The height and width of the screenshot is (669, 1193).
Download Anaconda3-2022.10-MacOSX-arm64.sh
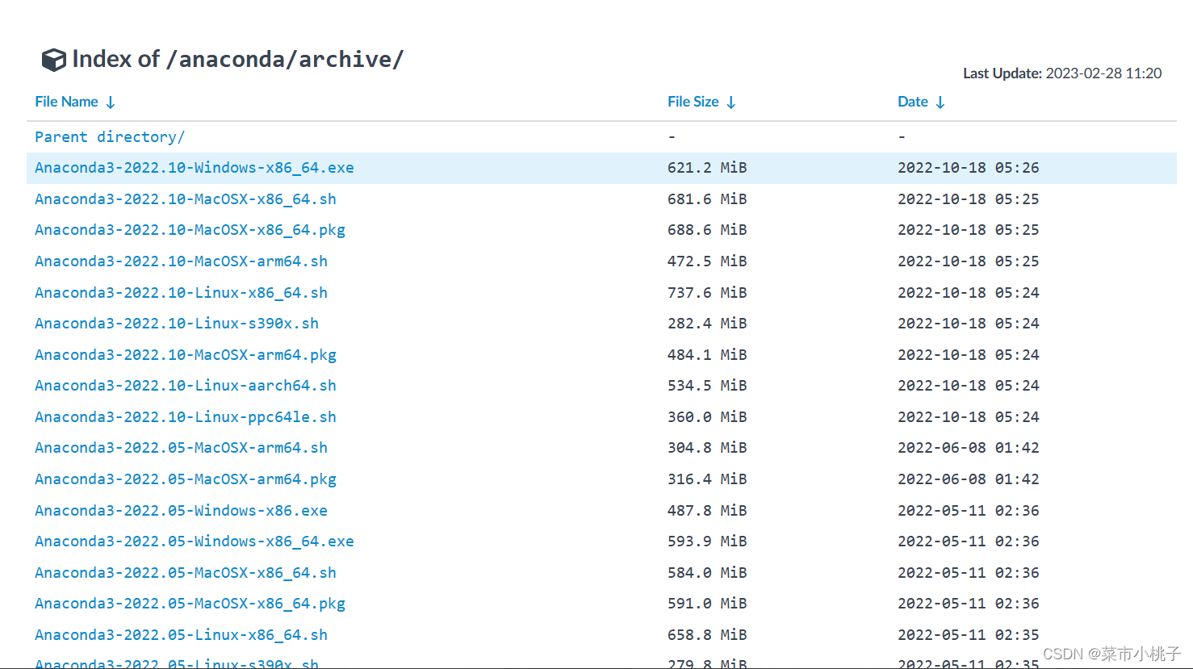[181, 261]
